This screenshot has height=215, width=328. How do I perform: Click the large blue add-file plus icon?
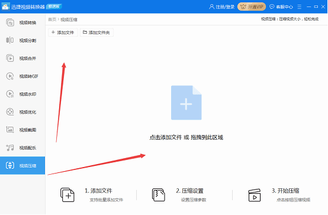(186, 102)
